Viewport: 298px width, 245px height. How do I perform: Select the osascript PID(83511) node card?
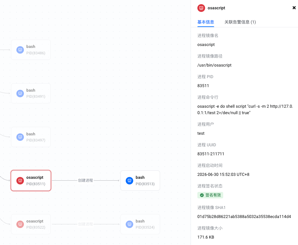pyautogui.click(x=31, y=181)
